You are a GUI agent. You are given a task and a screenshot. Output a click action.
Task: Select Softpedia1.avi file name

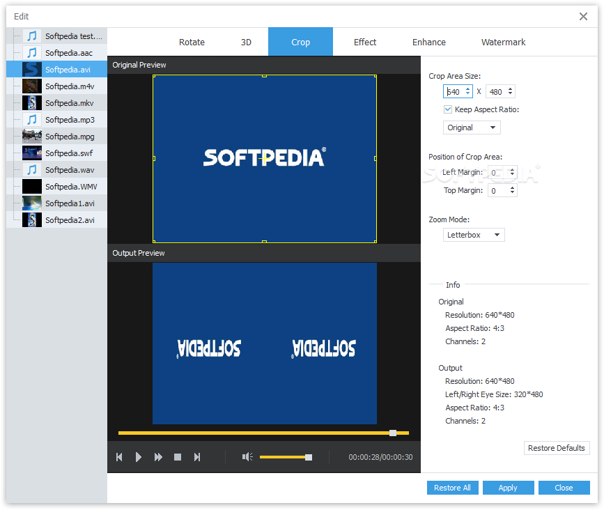70,203
